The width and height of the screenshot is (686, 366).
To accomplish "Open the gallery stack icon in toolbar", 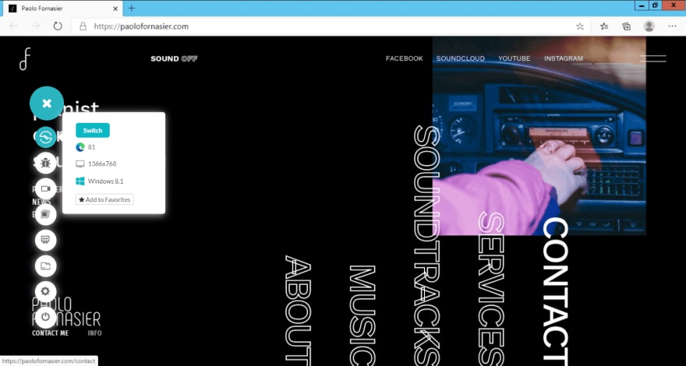I will click(45, 214).
